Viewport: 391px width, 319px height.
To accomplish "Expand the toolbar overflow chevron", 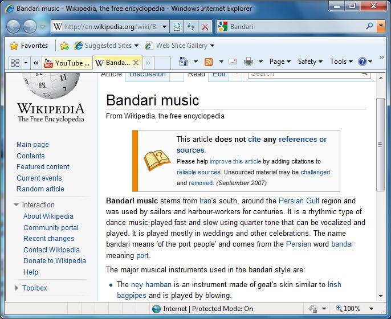I will [382, 58].
